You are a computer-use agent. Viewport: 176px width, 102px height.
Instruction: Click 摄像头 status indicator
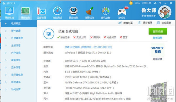point(95,37)
